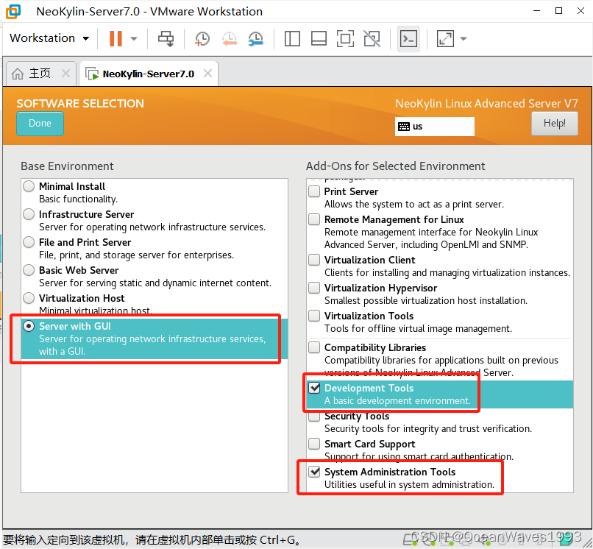Enable the Virtualization Tools checkbox
Screen dimensions: 593x549
pos(314,316)
